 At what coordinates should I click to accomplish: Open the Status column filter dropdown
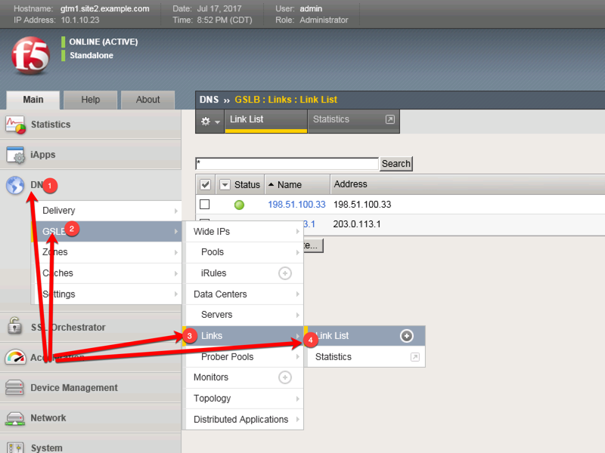pos(225,184)
